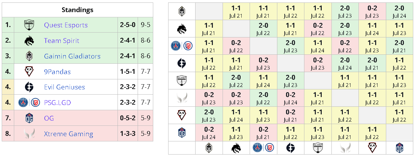This screenshot has width=415, height=157.
Task: Click the OG logo in the crosstable's bottom row
Action: (x=399, y=148)
